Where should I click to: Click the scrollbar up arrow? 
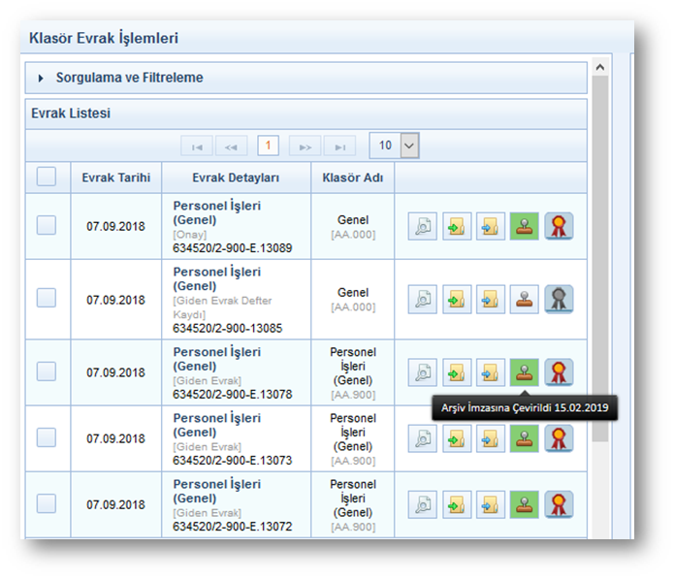599,68
